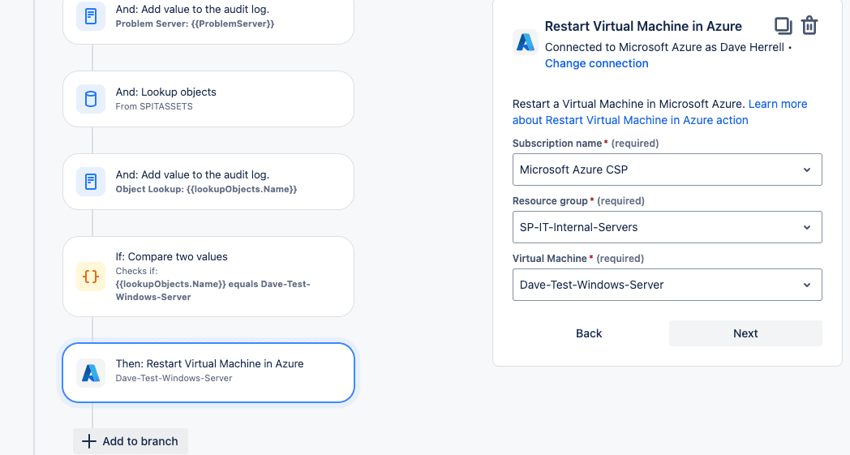Click the Lookup objects database icon
Image resolution: width=850 pixels, height=455 pixels.
click(91, 99)
